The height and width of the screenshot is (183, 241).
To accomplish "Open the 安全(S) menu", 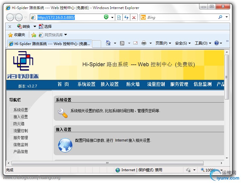I will [183, 43].
